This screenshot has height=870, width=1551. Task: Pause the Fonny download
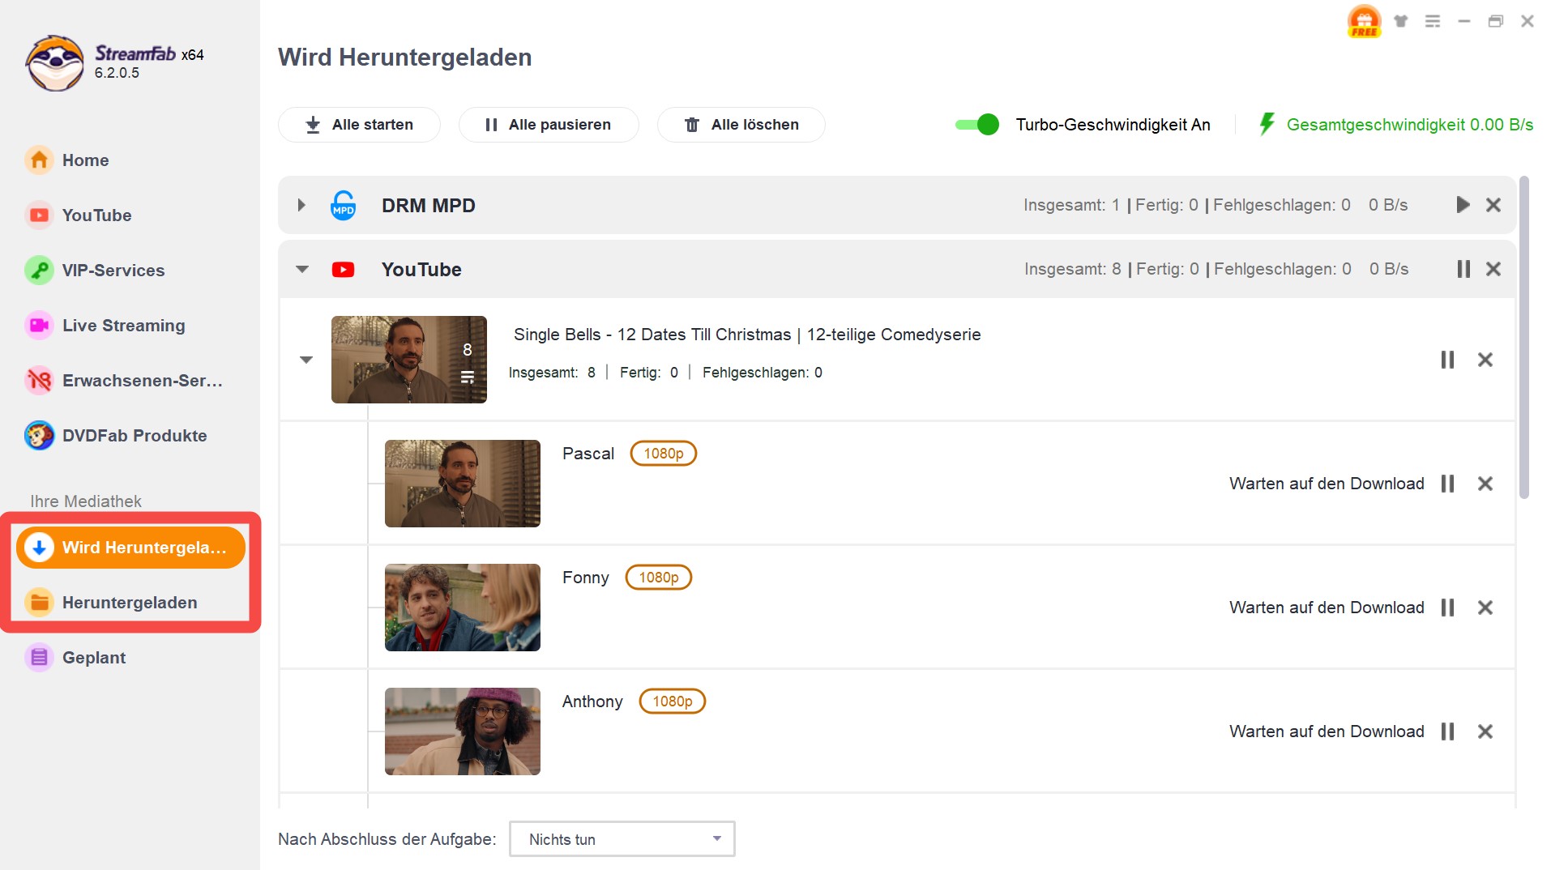1447,608
